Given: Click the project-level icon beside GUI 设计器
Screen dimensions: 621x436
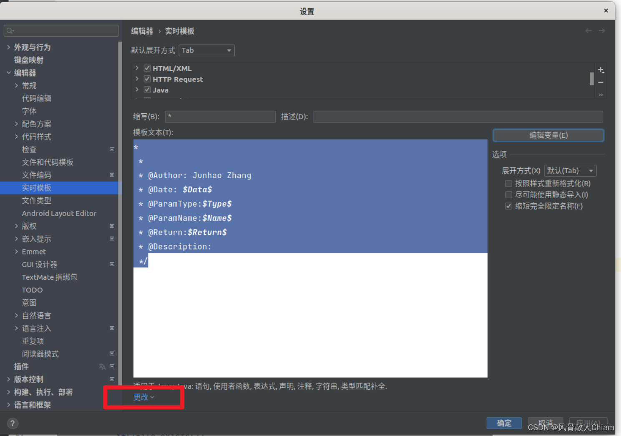Looking at the screenshot, I should click(x=112, y=264).
